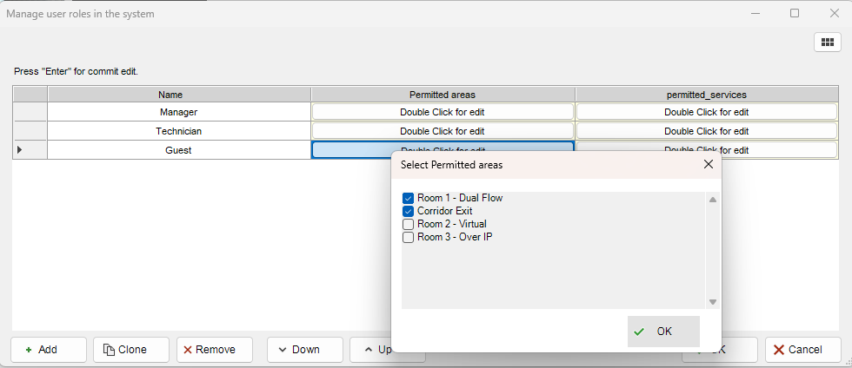Image resolution: width=852 pixels, height=368 pixels.
Task: Select the Manager role name cell
Action: point(178,112)
